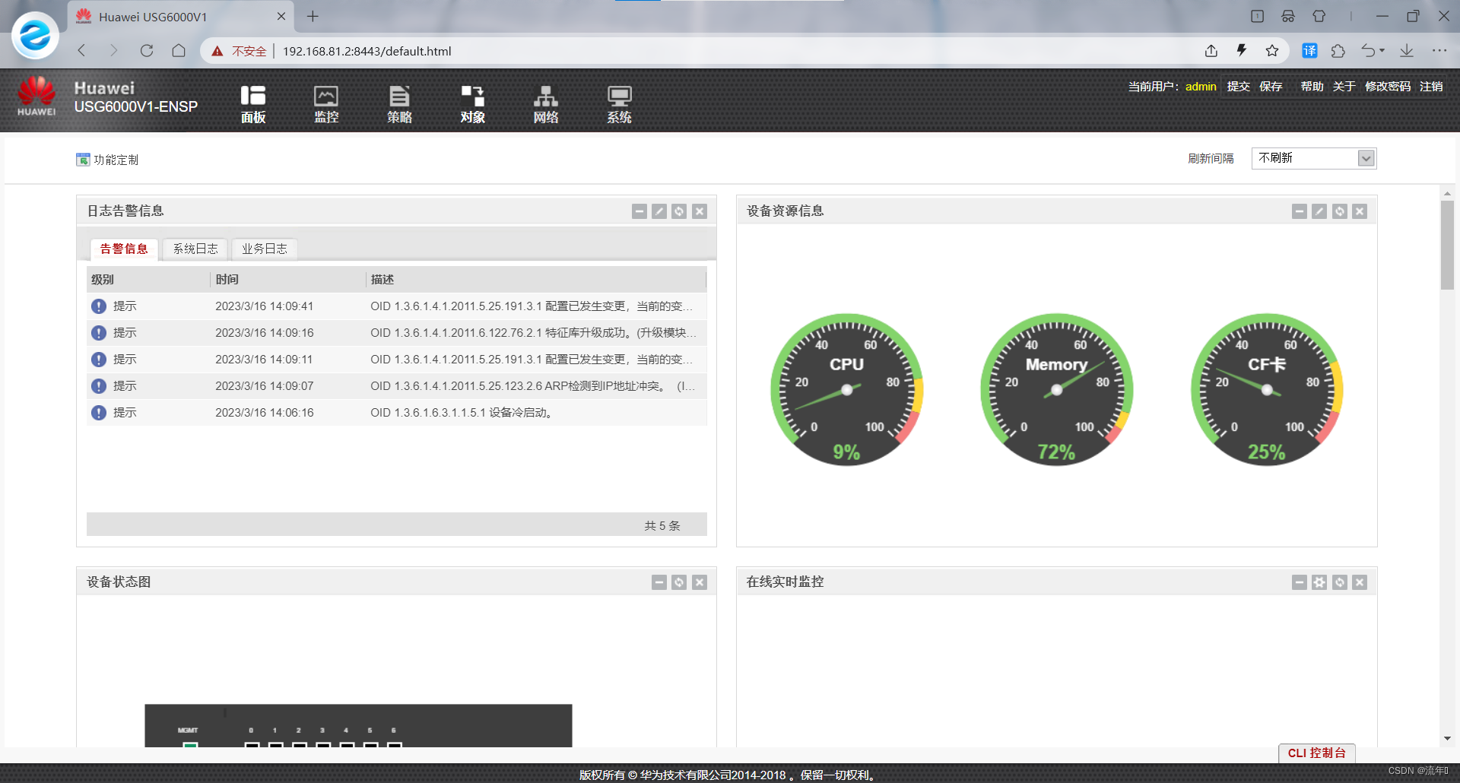Open 在线实时监控 panel gear settings
The image size is (1460, 783).
tap(1319, 582)
